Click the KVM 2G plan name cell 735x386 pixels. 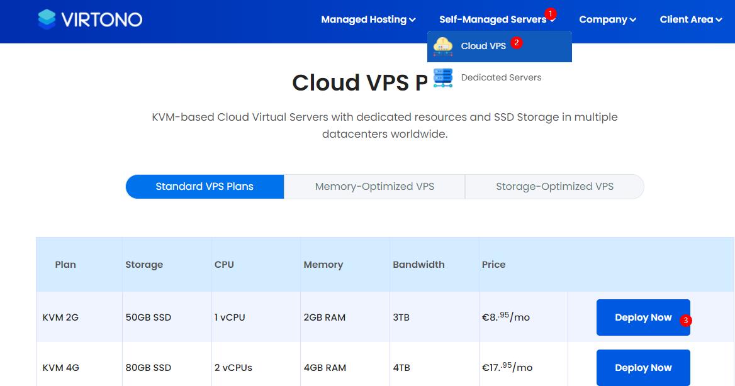pos(60,317)
